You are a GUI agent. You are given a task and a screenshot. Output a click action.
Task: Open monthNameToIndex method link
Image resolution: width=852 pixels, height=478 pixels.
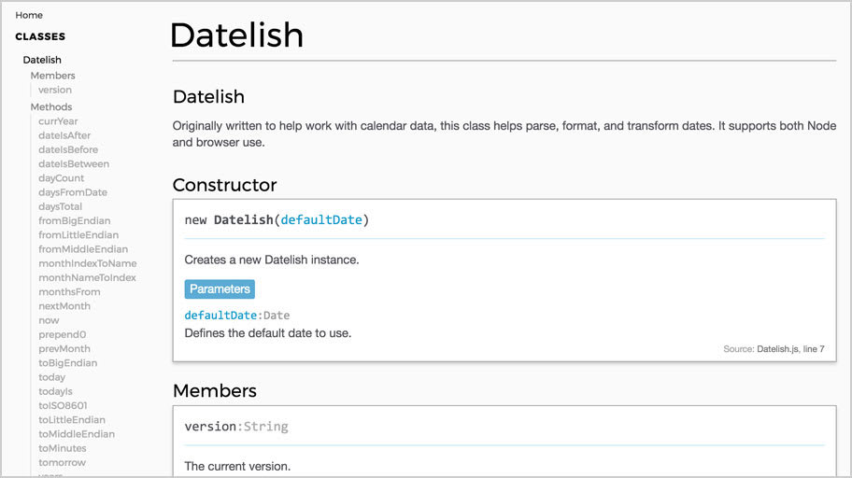tap(87, 277)
